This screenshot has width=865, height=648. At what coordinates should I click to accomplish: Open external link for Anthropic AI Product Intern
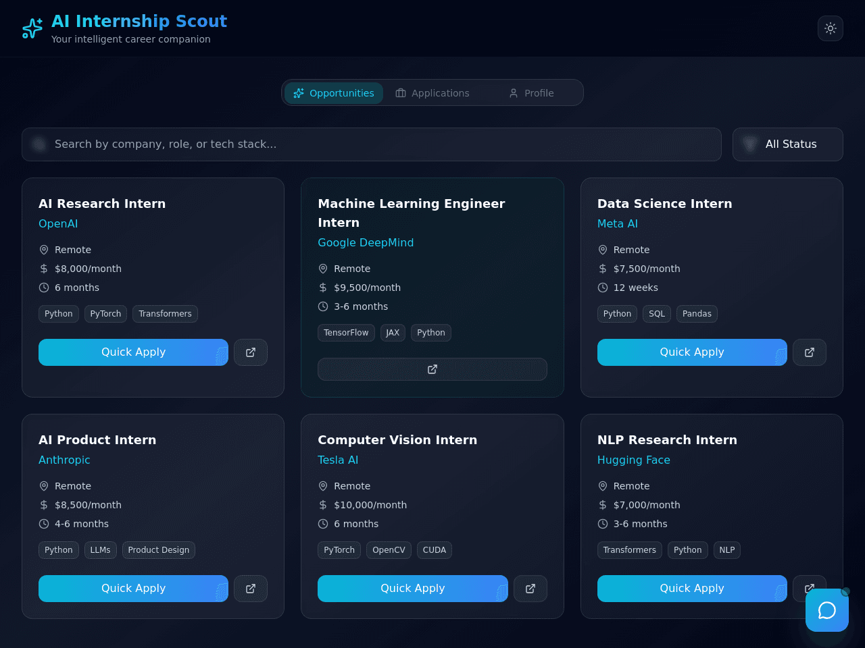[251, 589]
